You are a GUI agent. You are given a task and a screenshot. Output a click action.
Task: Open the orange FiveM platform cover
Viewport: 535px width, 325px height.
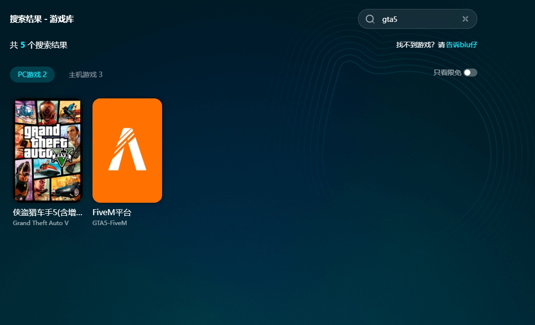coord(127,151)
